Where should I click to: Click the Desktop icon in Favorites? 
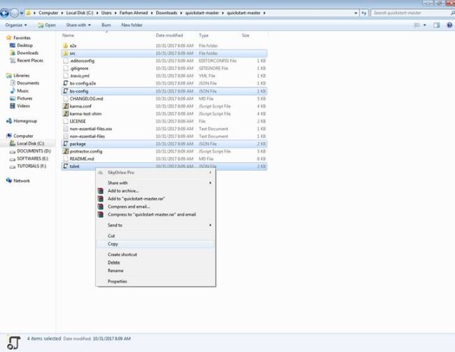pos(12,45)
